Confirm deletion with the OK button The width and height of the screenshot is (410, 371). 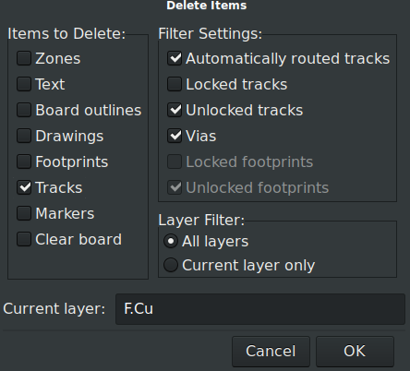pos(355,352)
